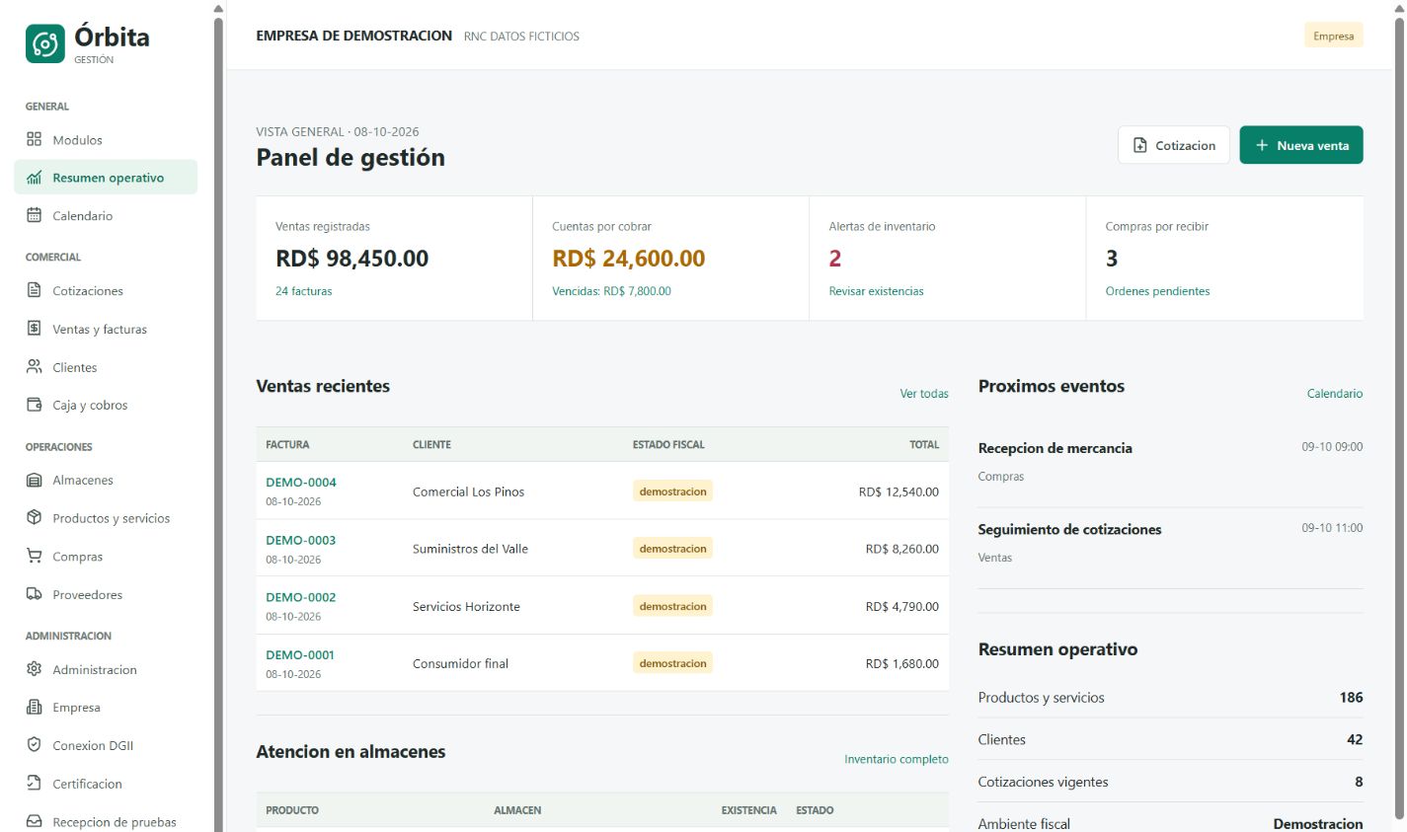
Task: Click the Órbita logo icon
Action: [45, 44]
